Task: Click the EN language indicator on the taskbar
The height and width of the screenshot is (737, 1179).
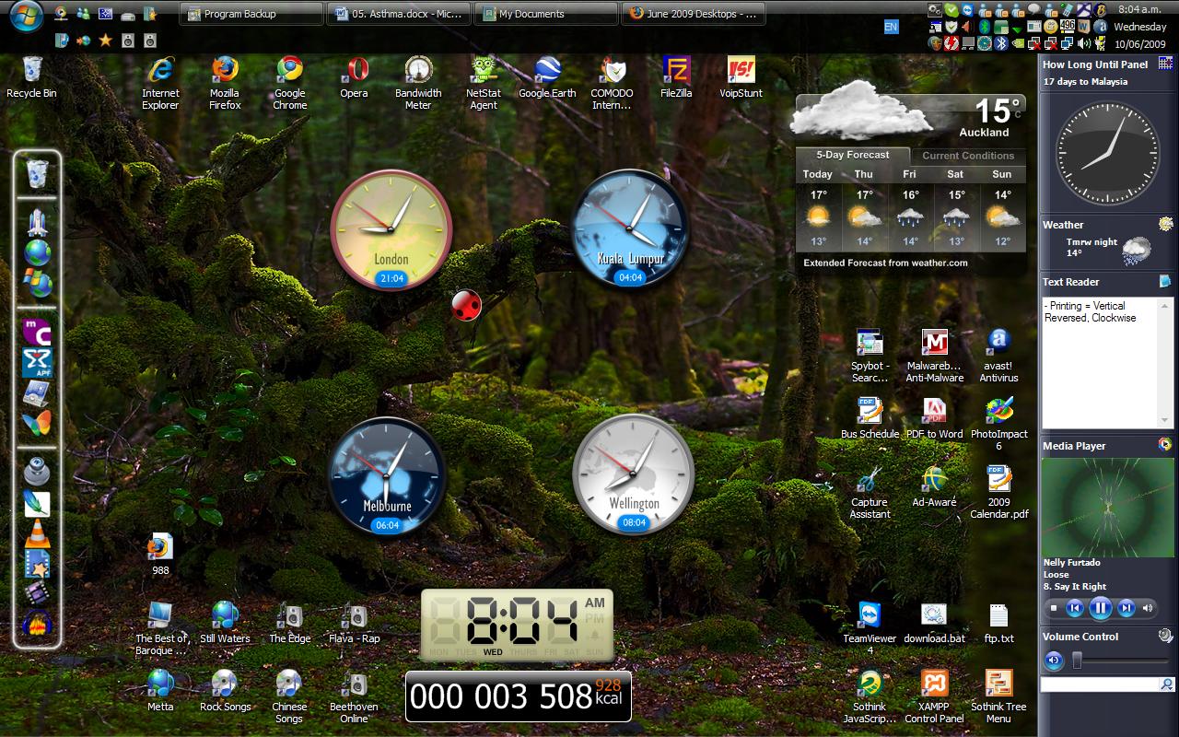Action: [891, 28]
